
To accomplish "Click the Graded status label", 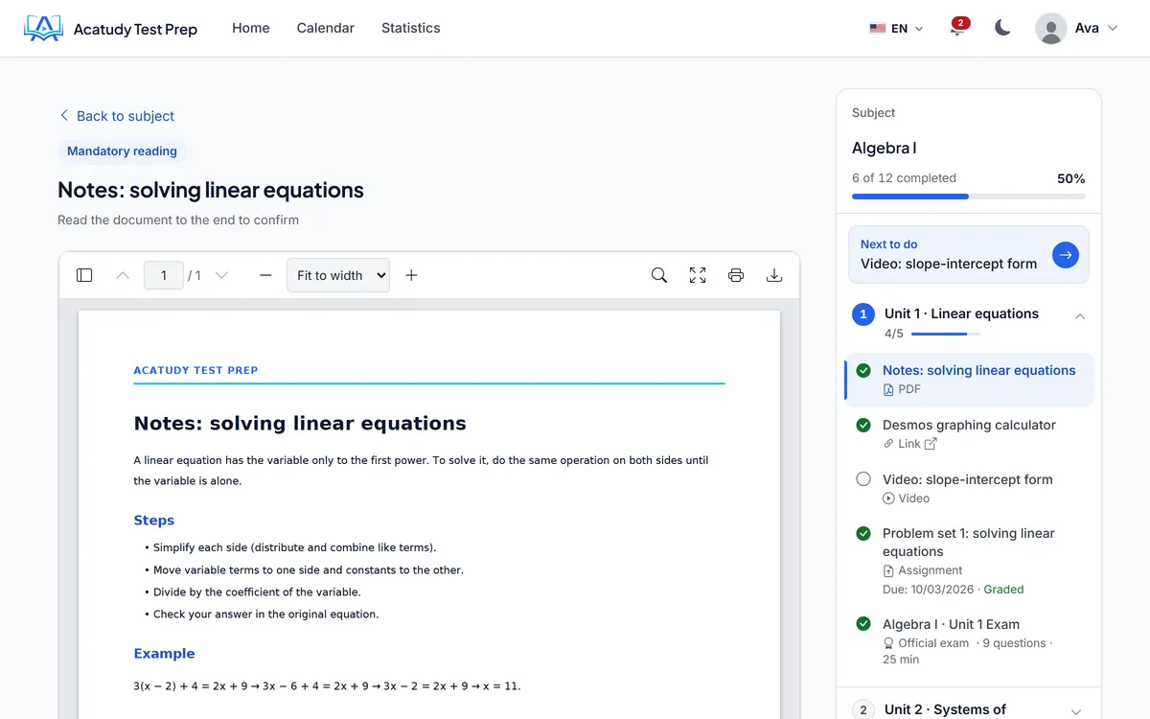I will tap(1003, 590).
